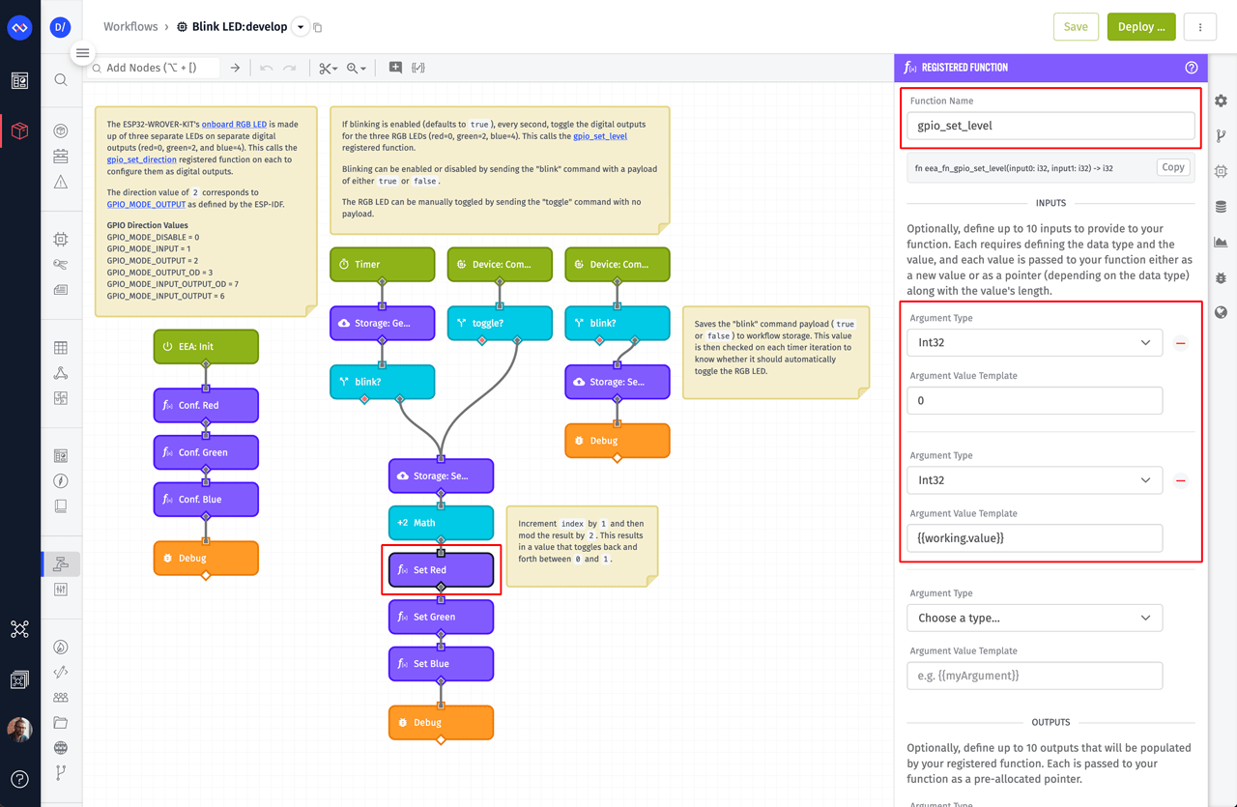Click the template field containing 0

coord(1034,400)
